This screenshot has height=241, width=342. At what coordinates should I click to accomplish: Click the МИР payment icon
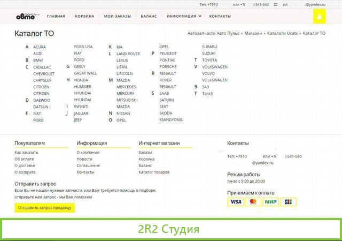click(270, 202)
